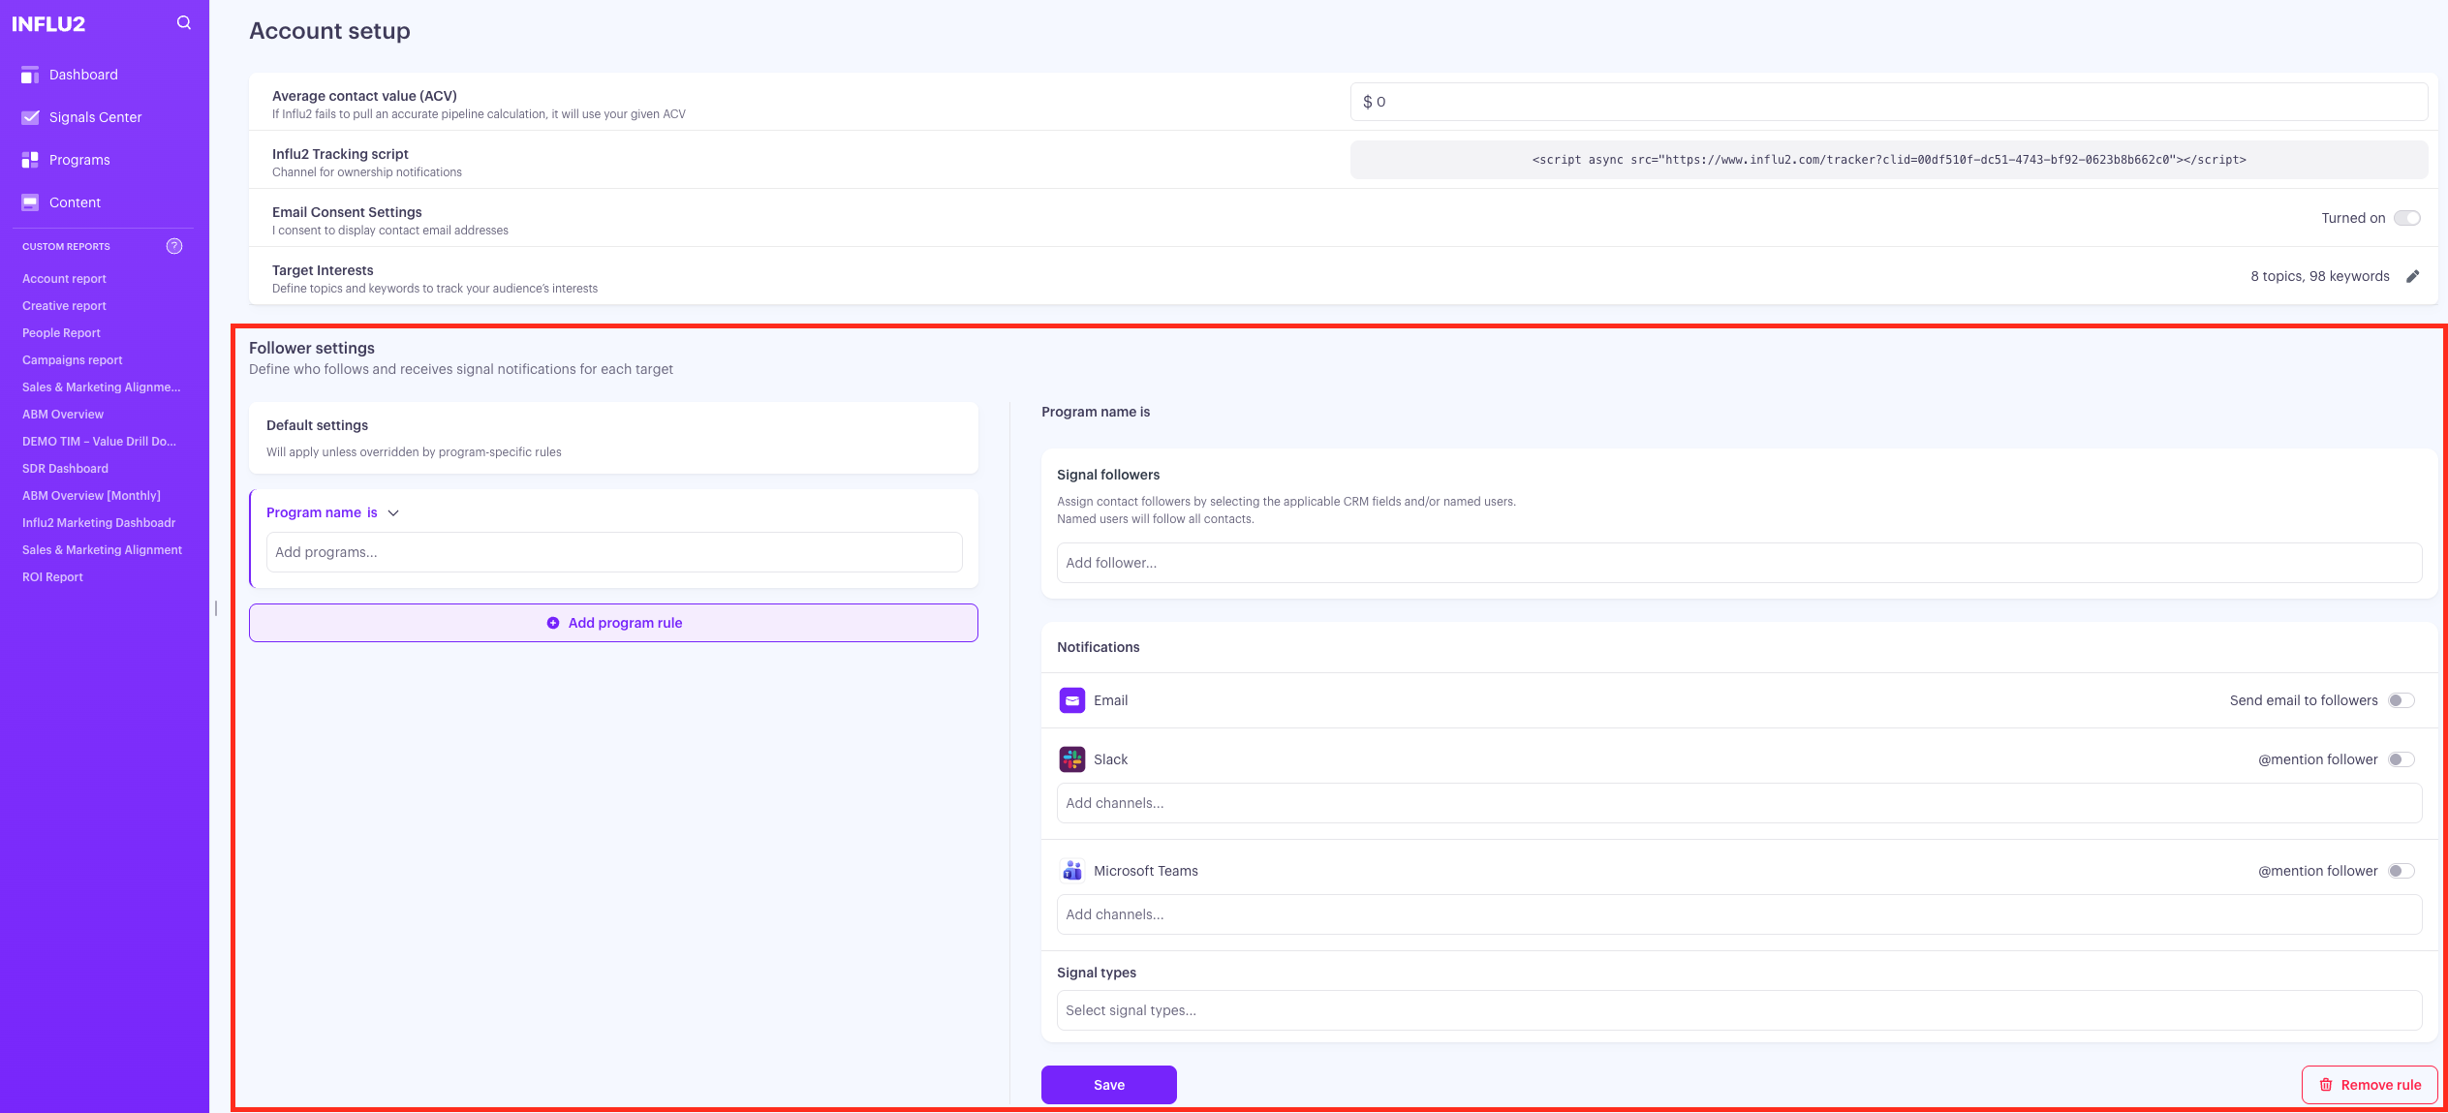Open ABM Overview [Monthly] report
The image size is (2448, 1113).
tap(91, 496)
